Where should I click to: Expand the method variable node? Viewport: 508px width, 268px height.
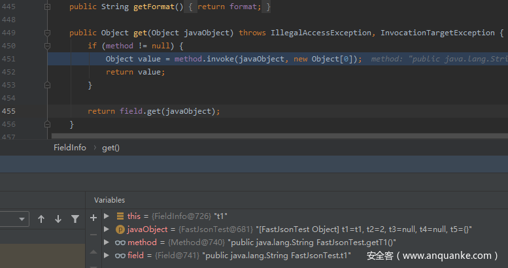[107, 243]
